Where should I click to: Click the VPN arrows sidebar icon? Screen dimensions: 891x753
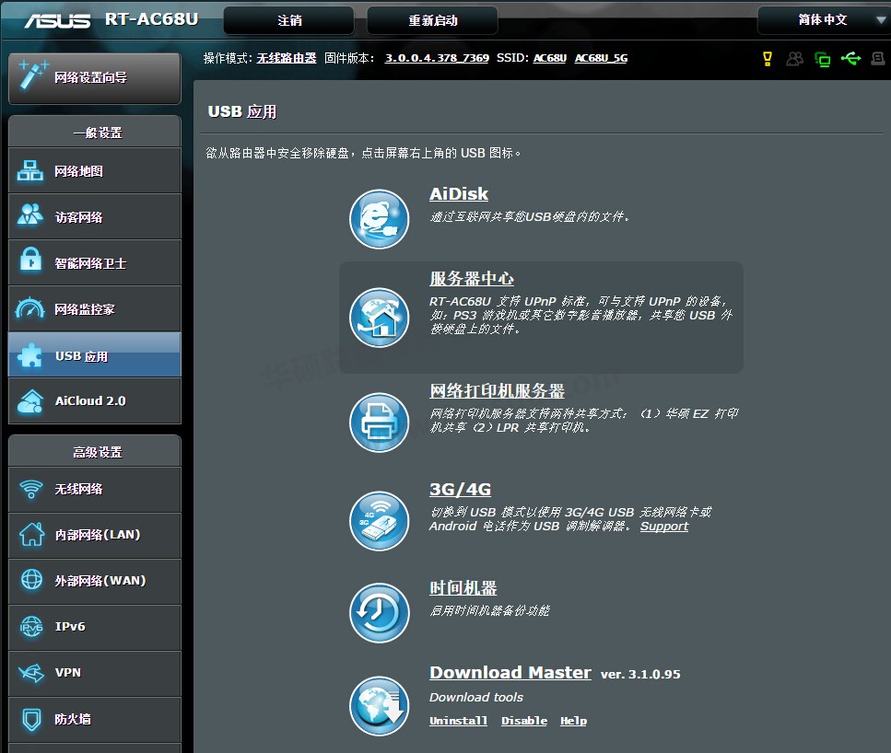point(31,673)
